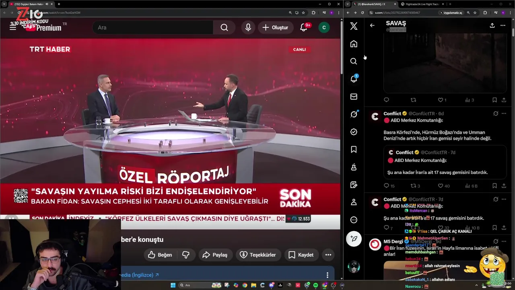Viewport: 515px width, 290px height.
Task: Open X messages envelope in sidebar
Action: tap(354, 97)
